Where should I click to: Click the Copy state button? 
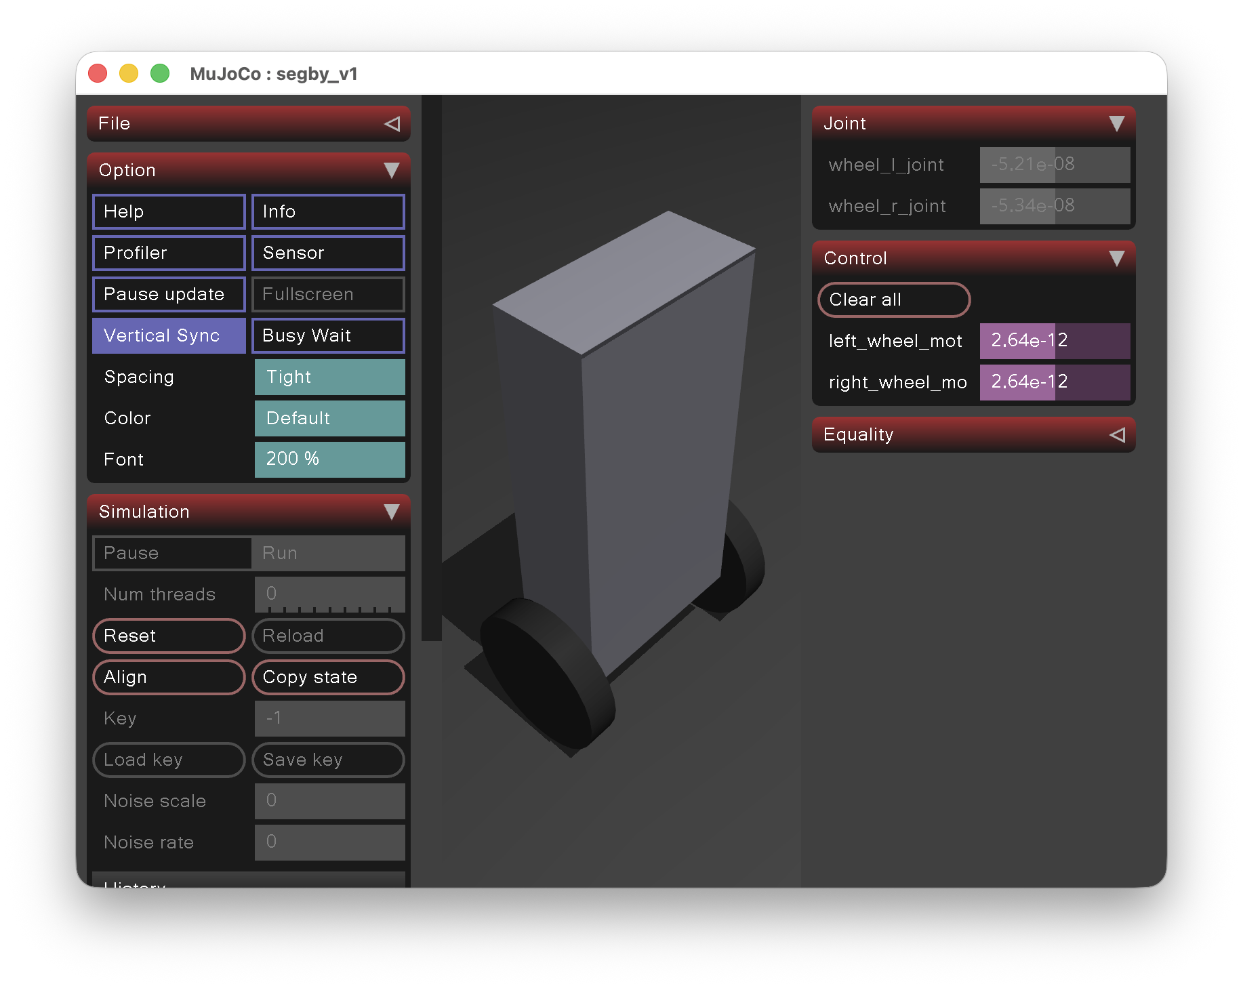coord(328,677)
